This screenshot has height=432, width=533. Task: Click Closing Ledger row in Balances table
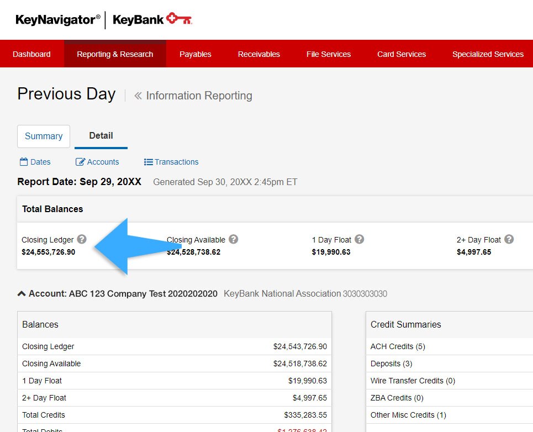click(175, 346)
